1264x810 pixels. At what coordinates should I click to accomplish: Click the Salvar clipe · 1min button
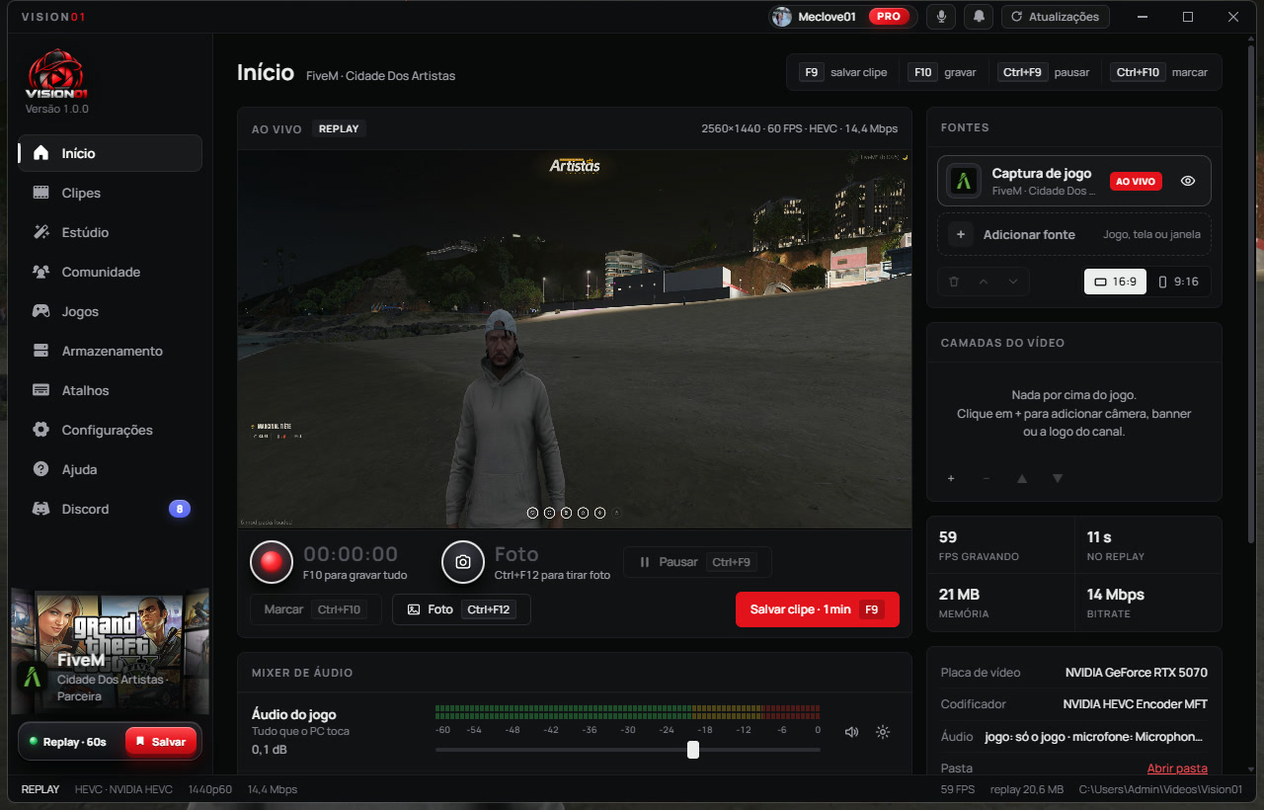pos(818,609)
